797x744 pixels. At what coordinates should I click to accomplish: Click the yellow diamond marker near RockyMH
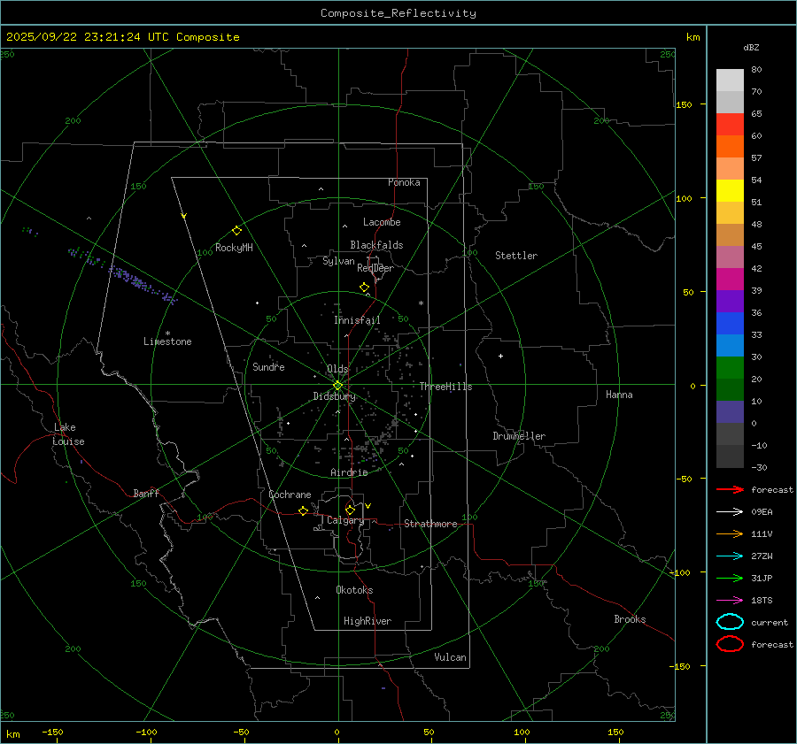[236, 230]
